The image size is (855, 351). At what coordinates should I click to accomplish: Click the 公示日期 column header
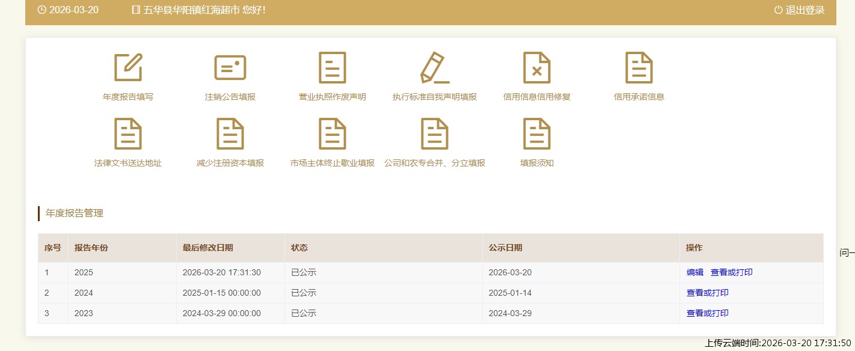coord(505,248)
